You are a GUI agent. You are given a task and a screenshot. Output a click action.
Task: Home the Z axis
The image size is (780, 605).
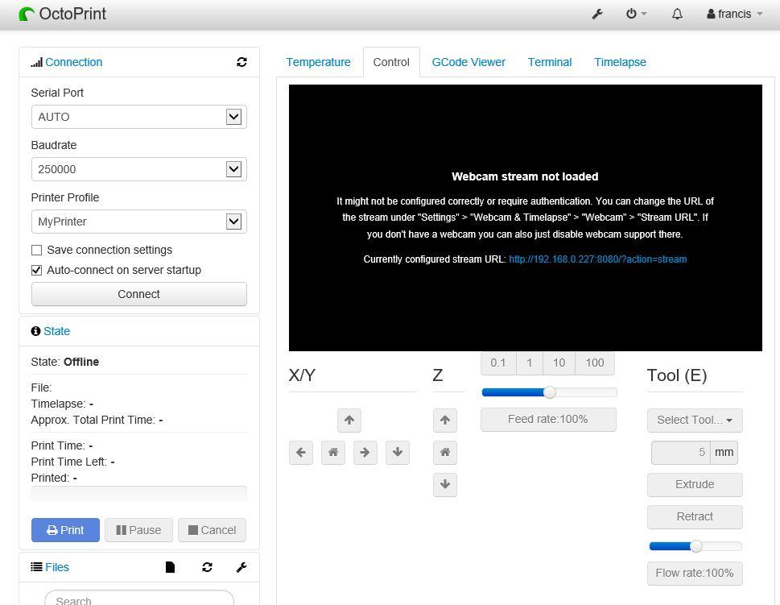coord(444,453)
